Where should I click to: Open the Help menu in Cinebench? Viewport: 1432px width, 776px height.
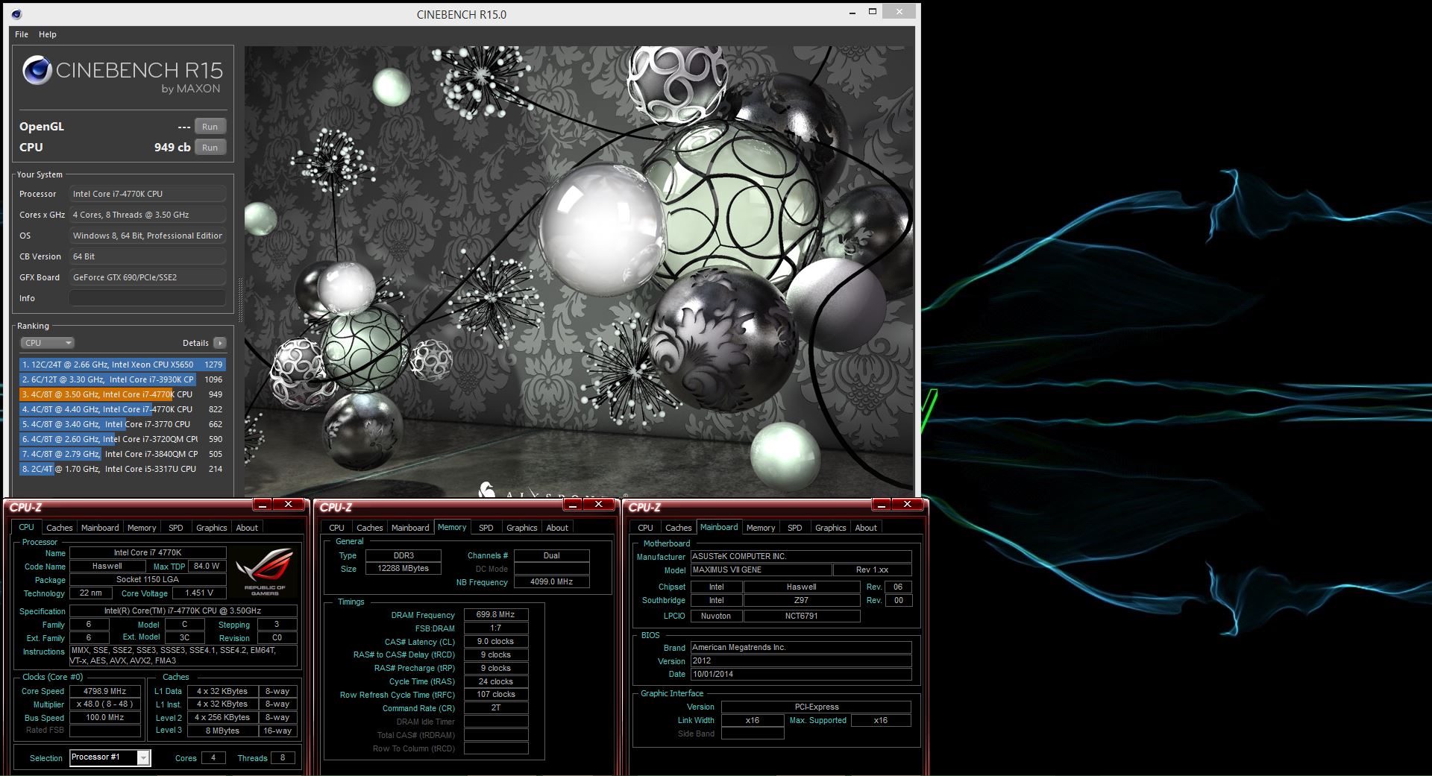point(48,34)
